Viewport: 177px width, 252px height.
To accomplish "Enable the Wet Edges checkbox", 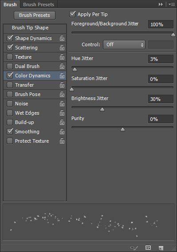I will pyautogui.click(x=10, y=113).
